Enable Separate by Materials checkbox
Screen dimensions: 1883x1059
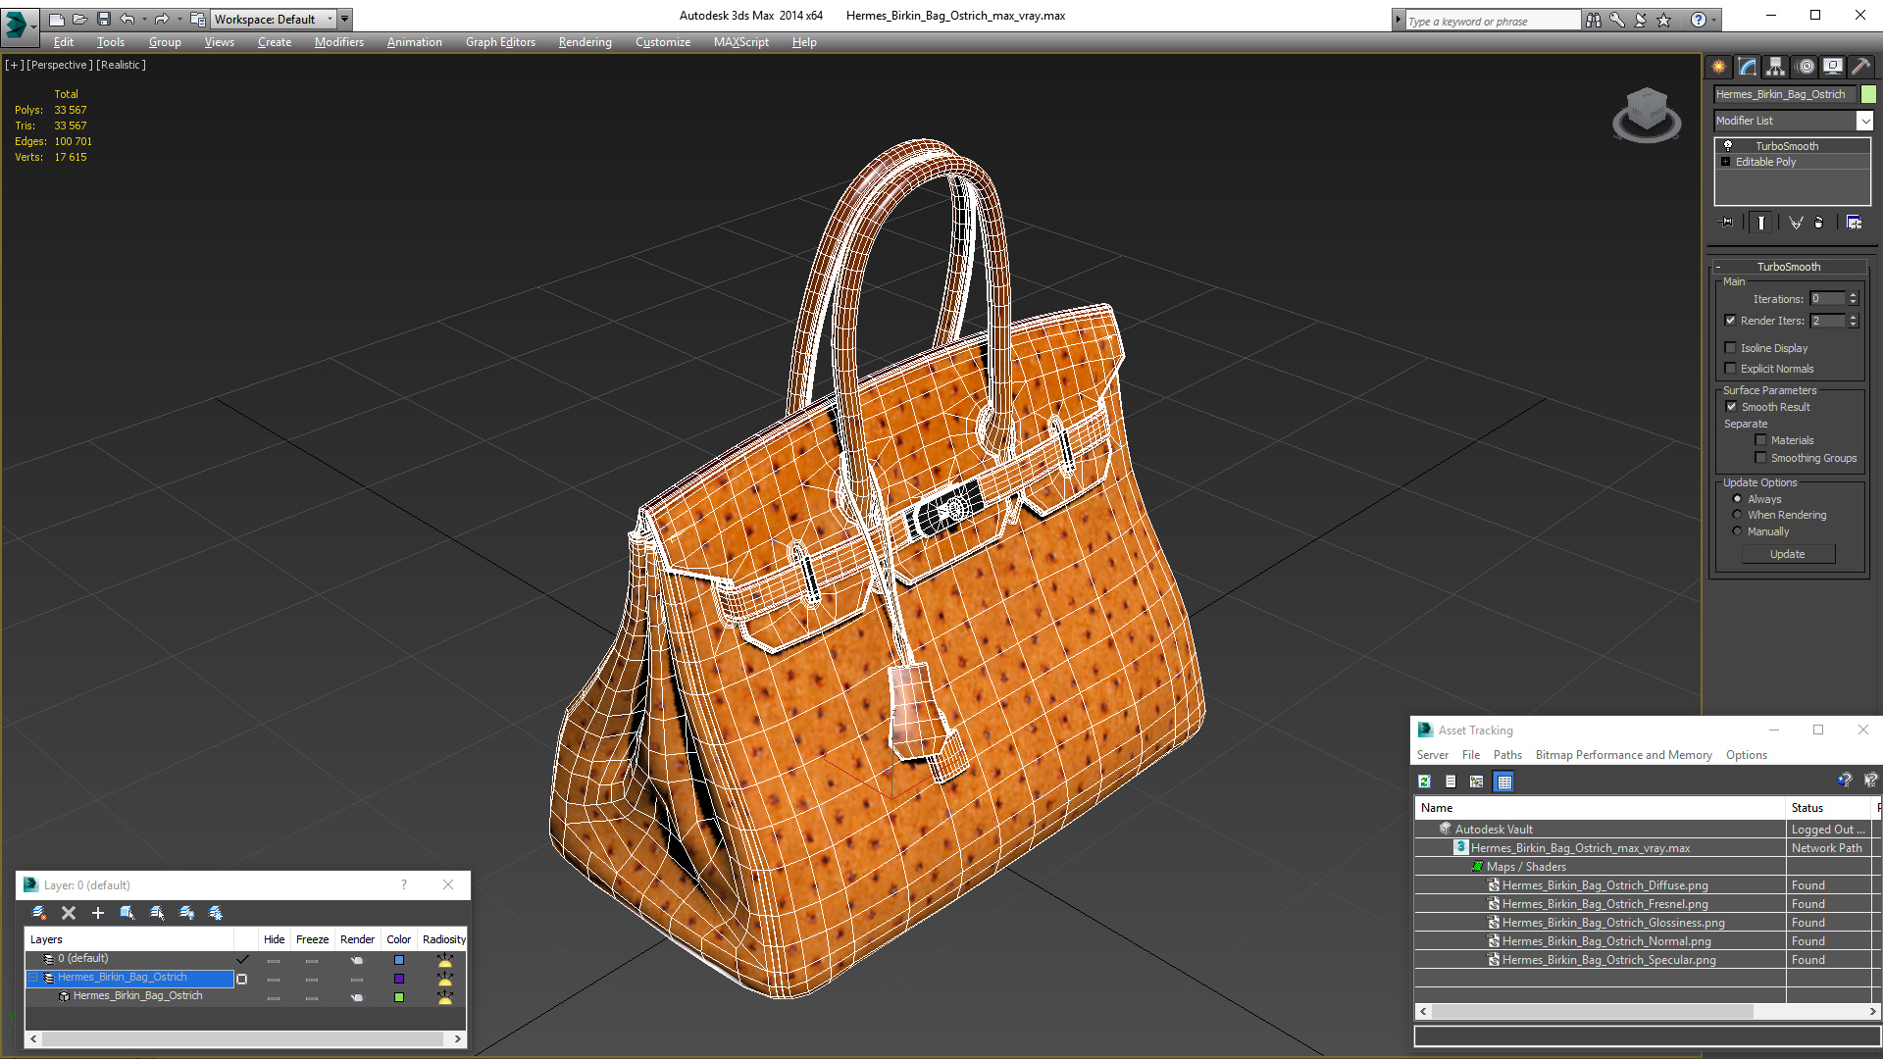click(x=1760, y=440)
